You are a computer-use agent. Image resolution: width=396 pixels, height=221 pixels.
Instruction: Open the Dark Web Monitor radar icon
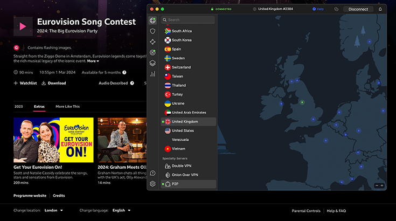(x=152, y=52)
